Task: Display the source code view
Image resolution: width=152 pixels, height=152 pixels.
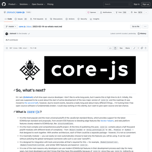Action: pos(110,48)
